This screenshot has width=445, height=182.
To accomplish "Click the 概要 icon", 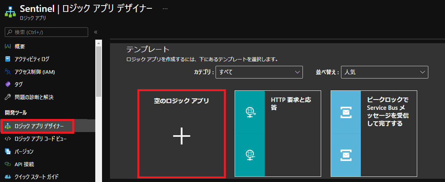I will click(8, 46).
